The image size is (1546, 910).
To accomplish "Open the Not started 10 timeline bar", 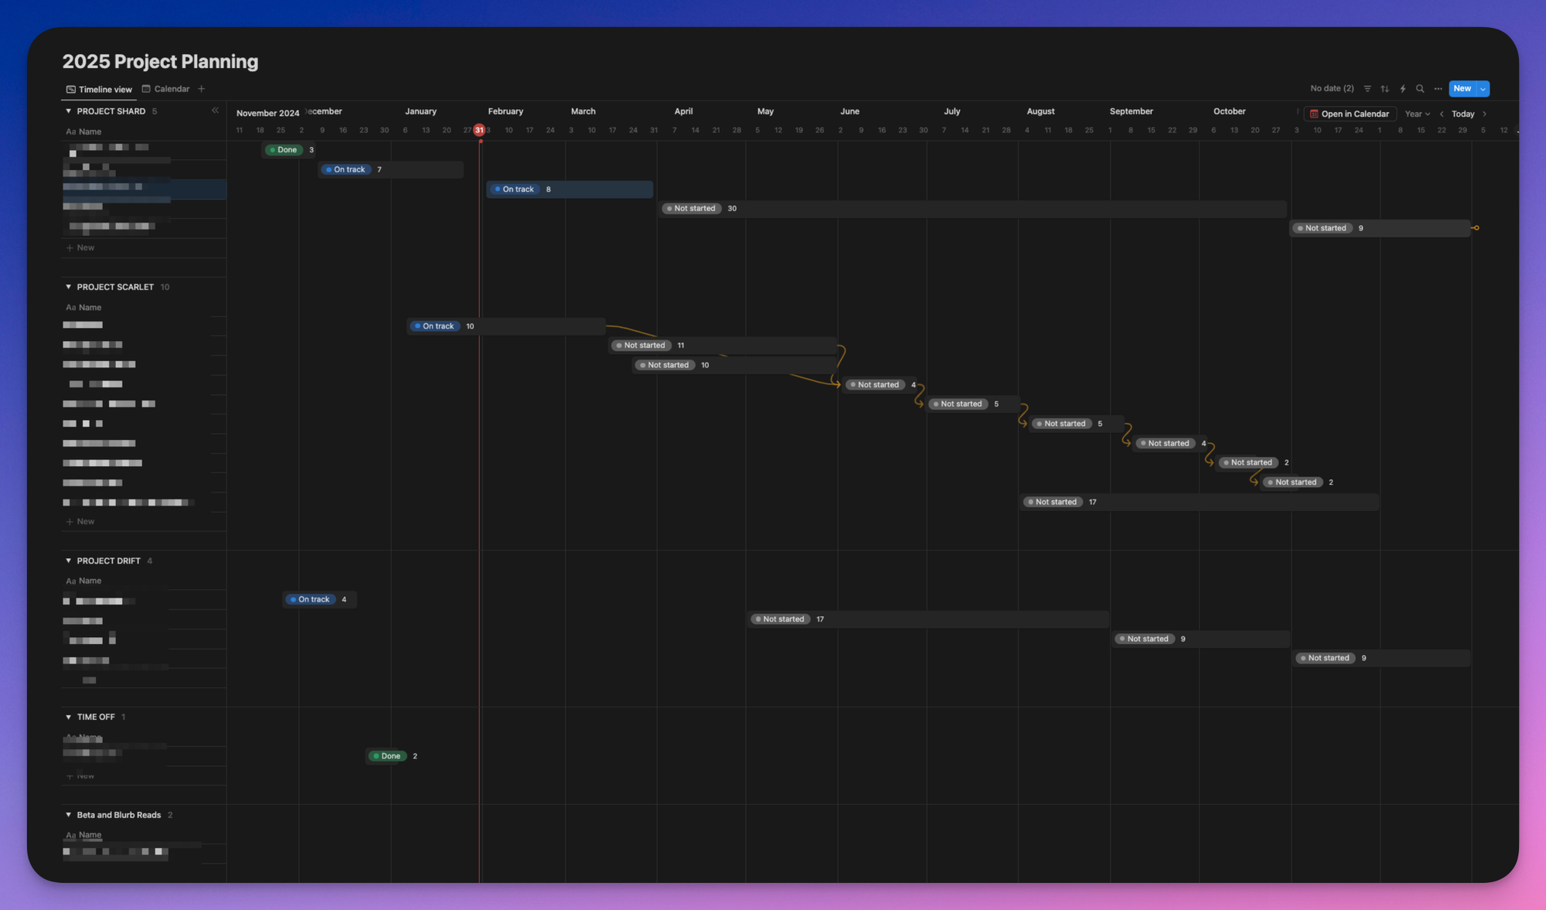I will tap(735, 365).
